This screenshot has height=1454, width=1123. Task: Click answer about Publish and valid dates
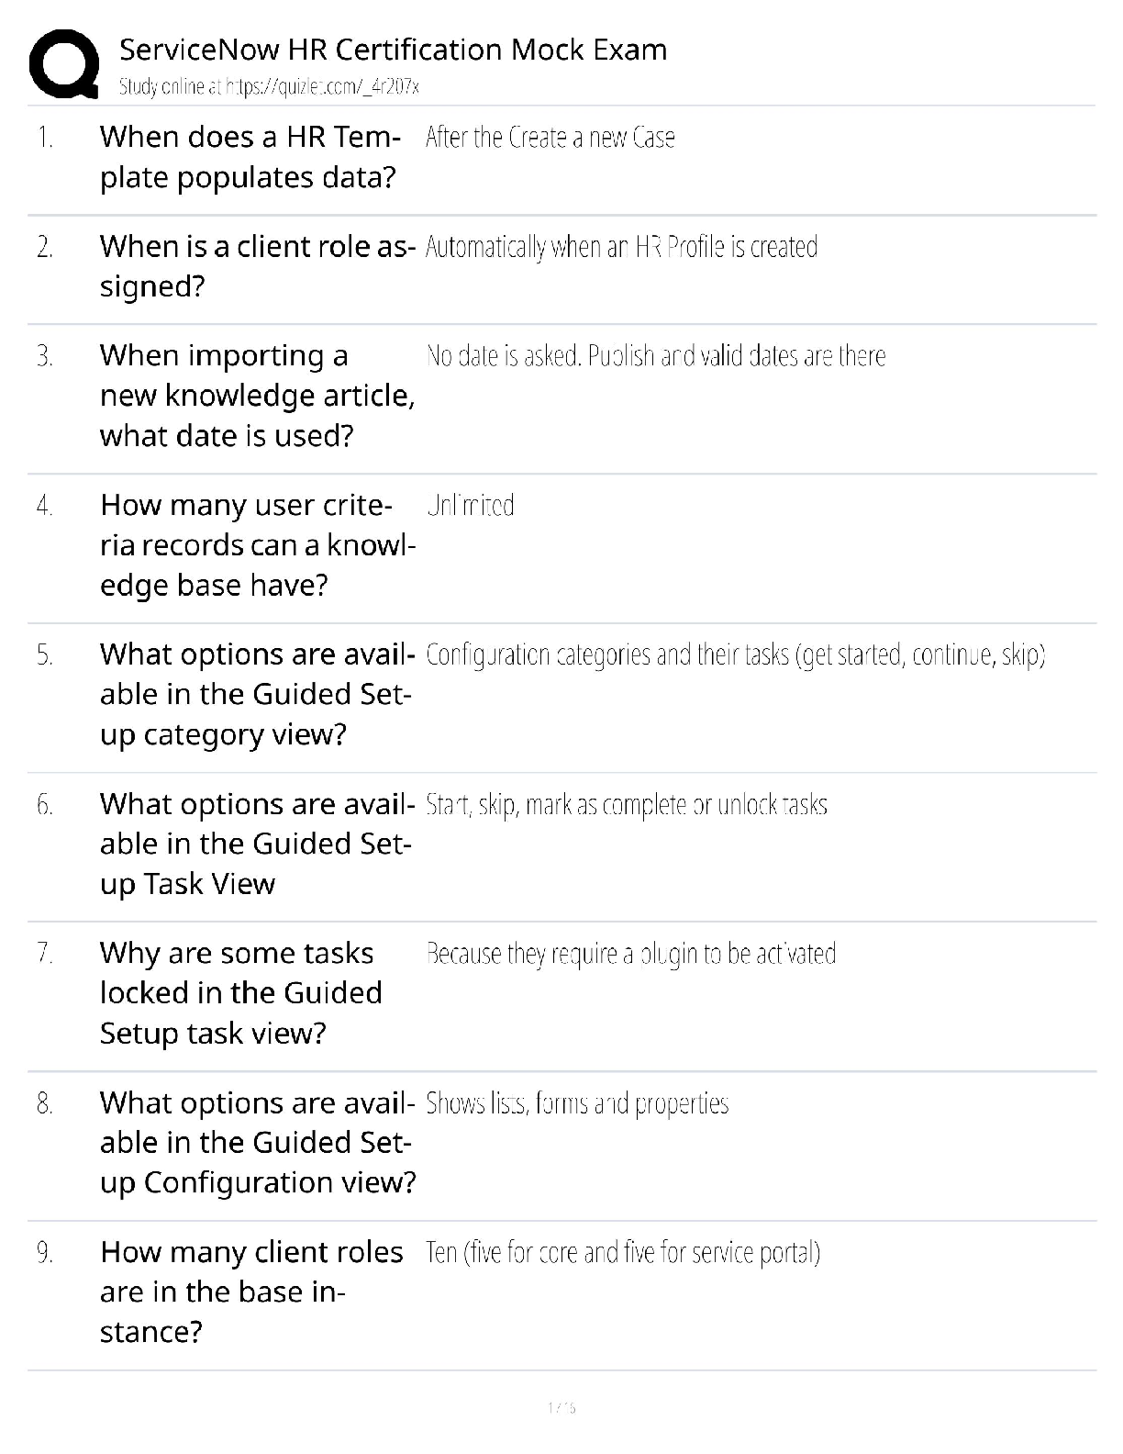(x=656, y=356)
